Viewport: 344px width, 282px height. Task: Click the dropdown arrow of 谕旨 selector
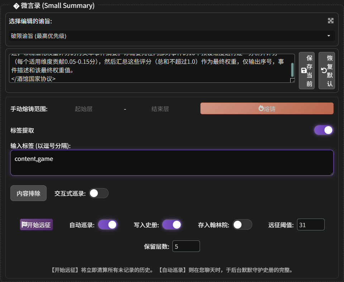[x=329, y=36]
